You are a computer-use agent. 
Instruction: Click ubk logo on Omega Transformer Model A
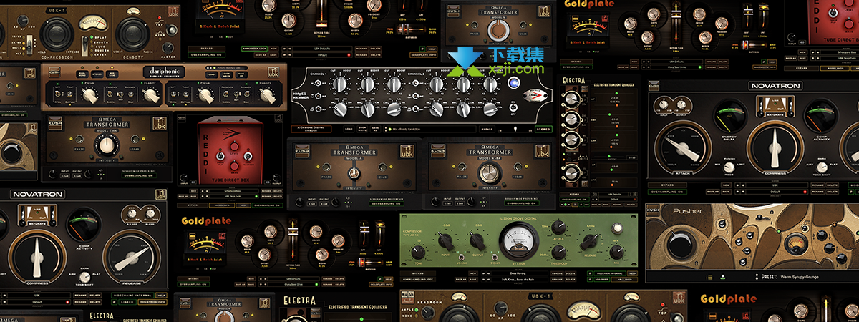pos(407,151)
